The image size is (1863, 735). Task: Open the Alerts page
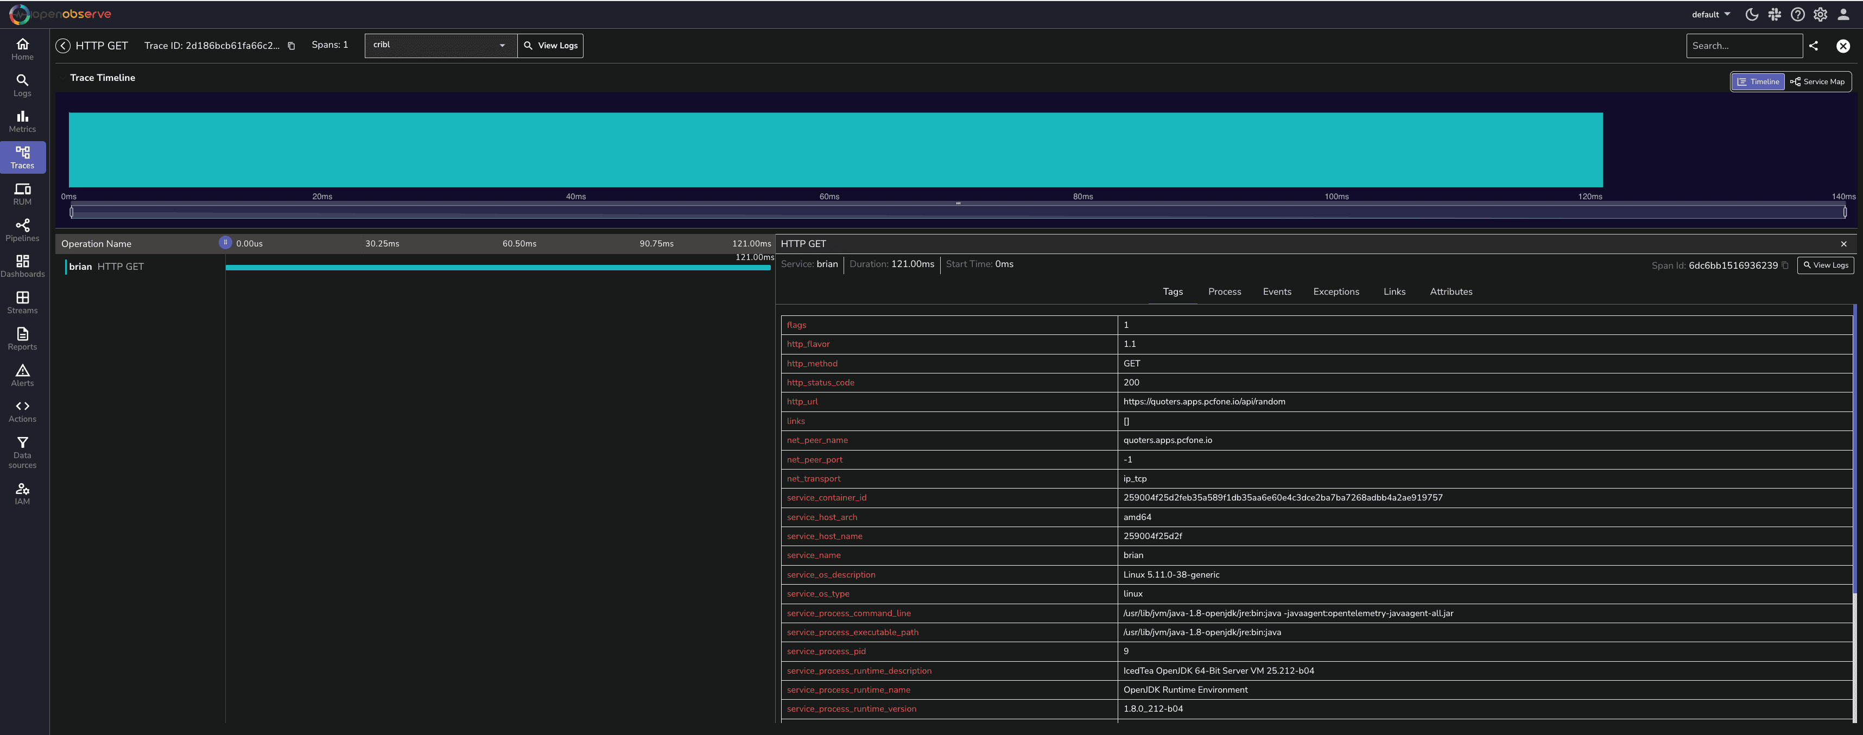point(22,375)
